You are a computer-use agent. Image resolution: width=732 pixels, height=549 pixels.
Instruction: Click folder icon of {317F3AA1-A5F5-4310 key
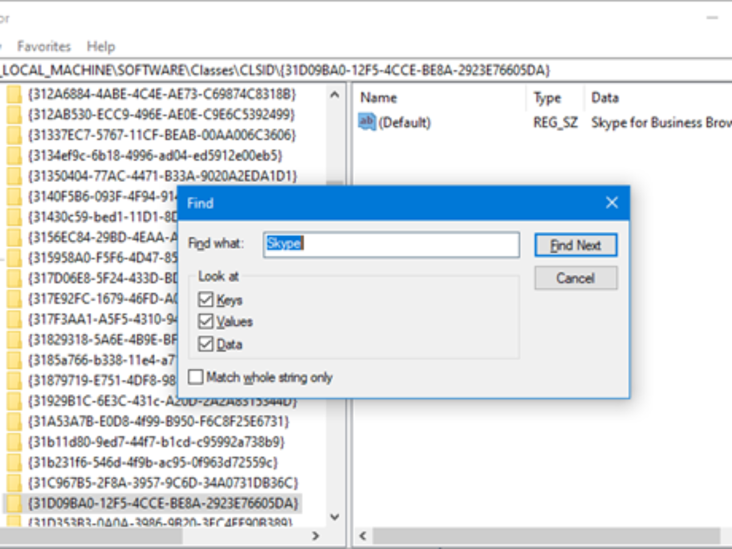[x=14, y=320]
